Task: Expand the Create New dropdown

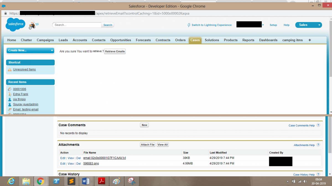Action: click(x=51, y=51)
